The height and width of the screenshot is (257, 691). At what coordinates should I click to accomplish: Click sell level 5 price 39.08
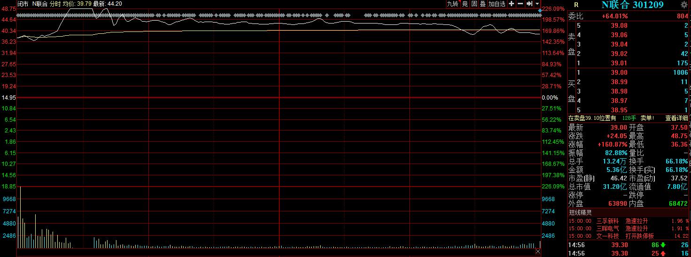(x=619, y=26)
